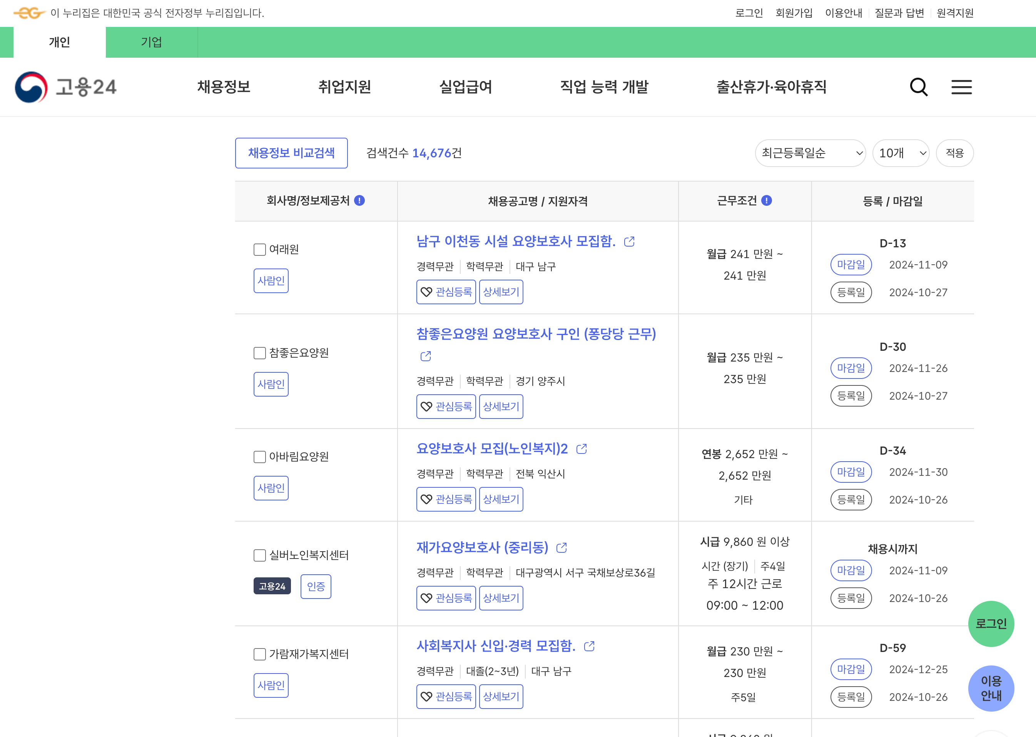Click info icon beside 근무조건
Screen dimensions: 1036x737
pos(766,200)
